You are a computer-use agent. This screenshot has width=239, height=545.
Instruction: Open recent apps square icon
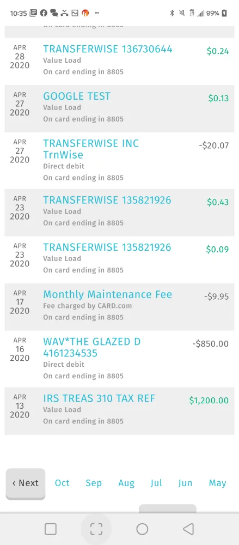coord(51,529)
